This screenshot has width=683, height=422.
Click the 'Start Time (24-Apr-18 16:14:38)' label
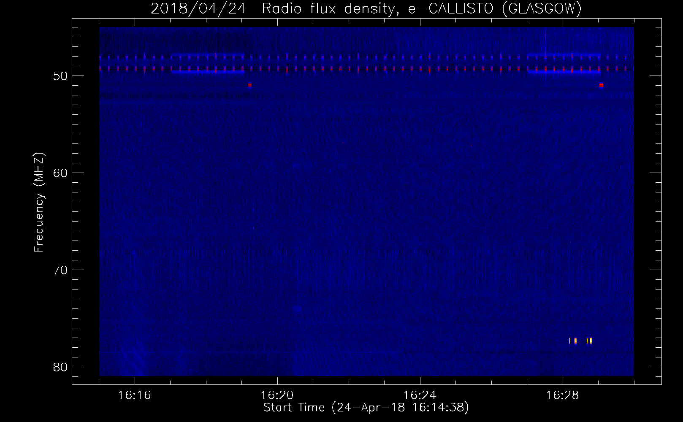(x=366, y=408)
